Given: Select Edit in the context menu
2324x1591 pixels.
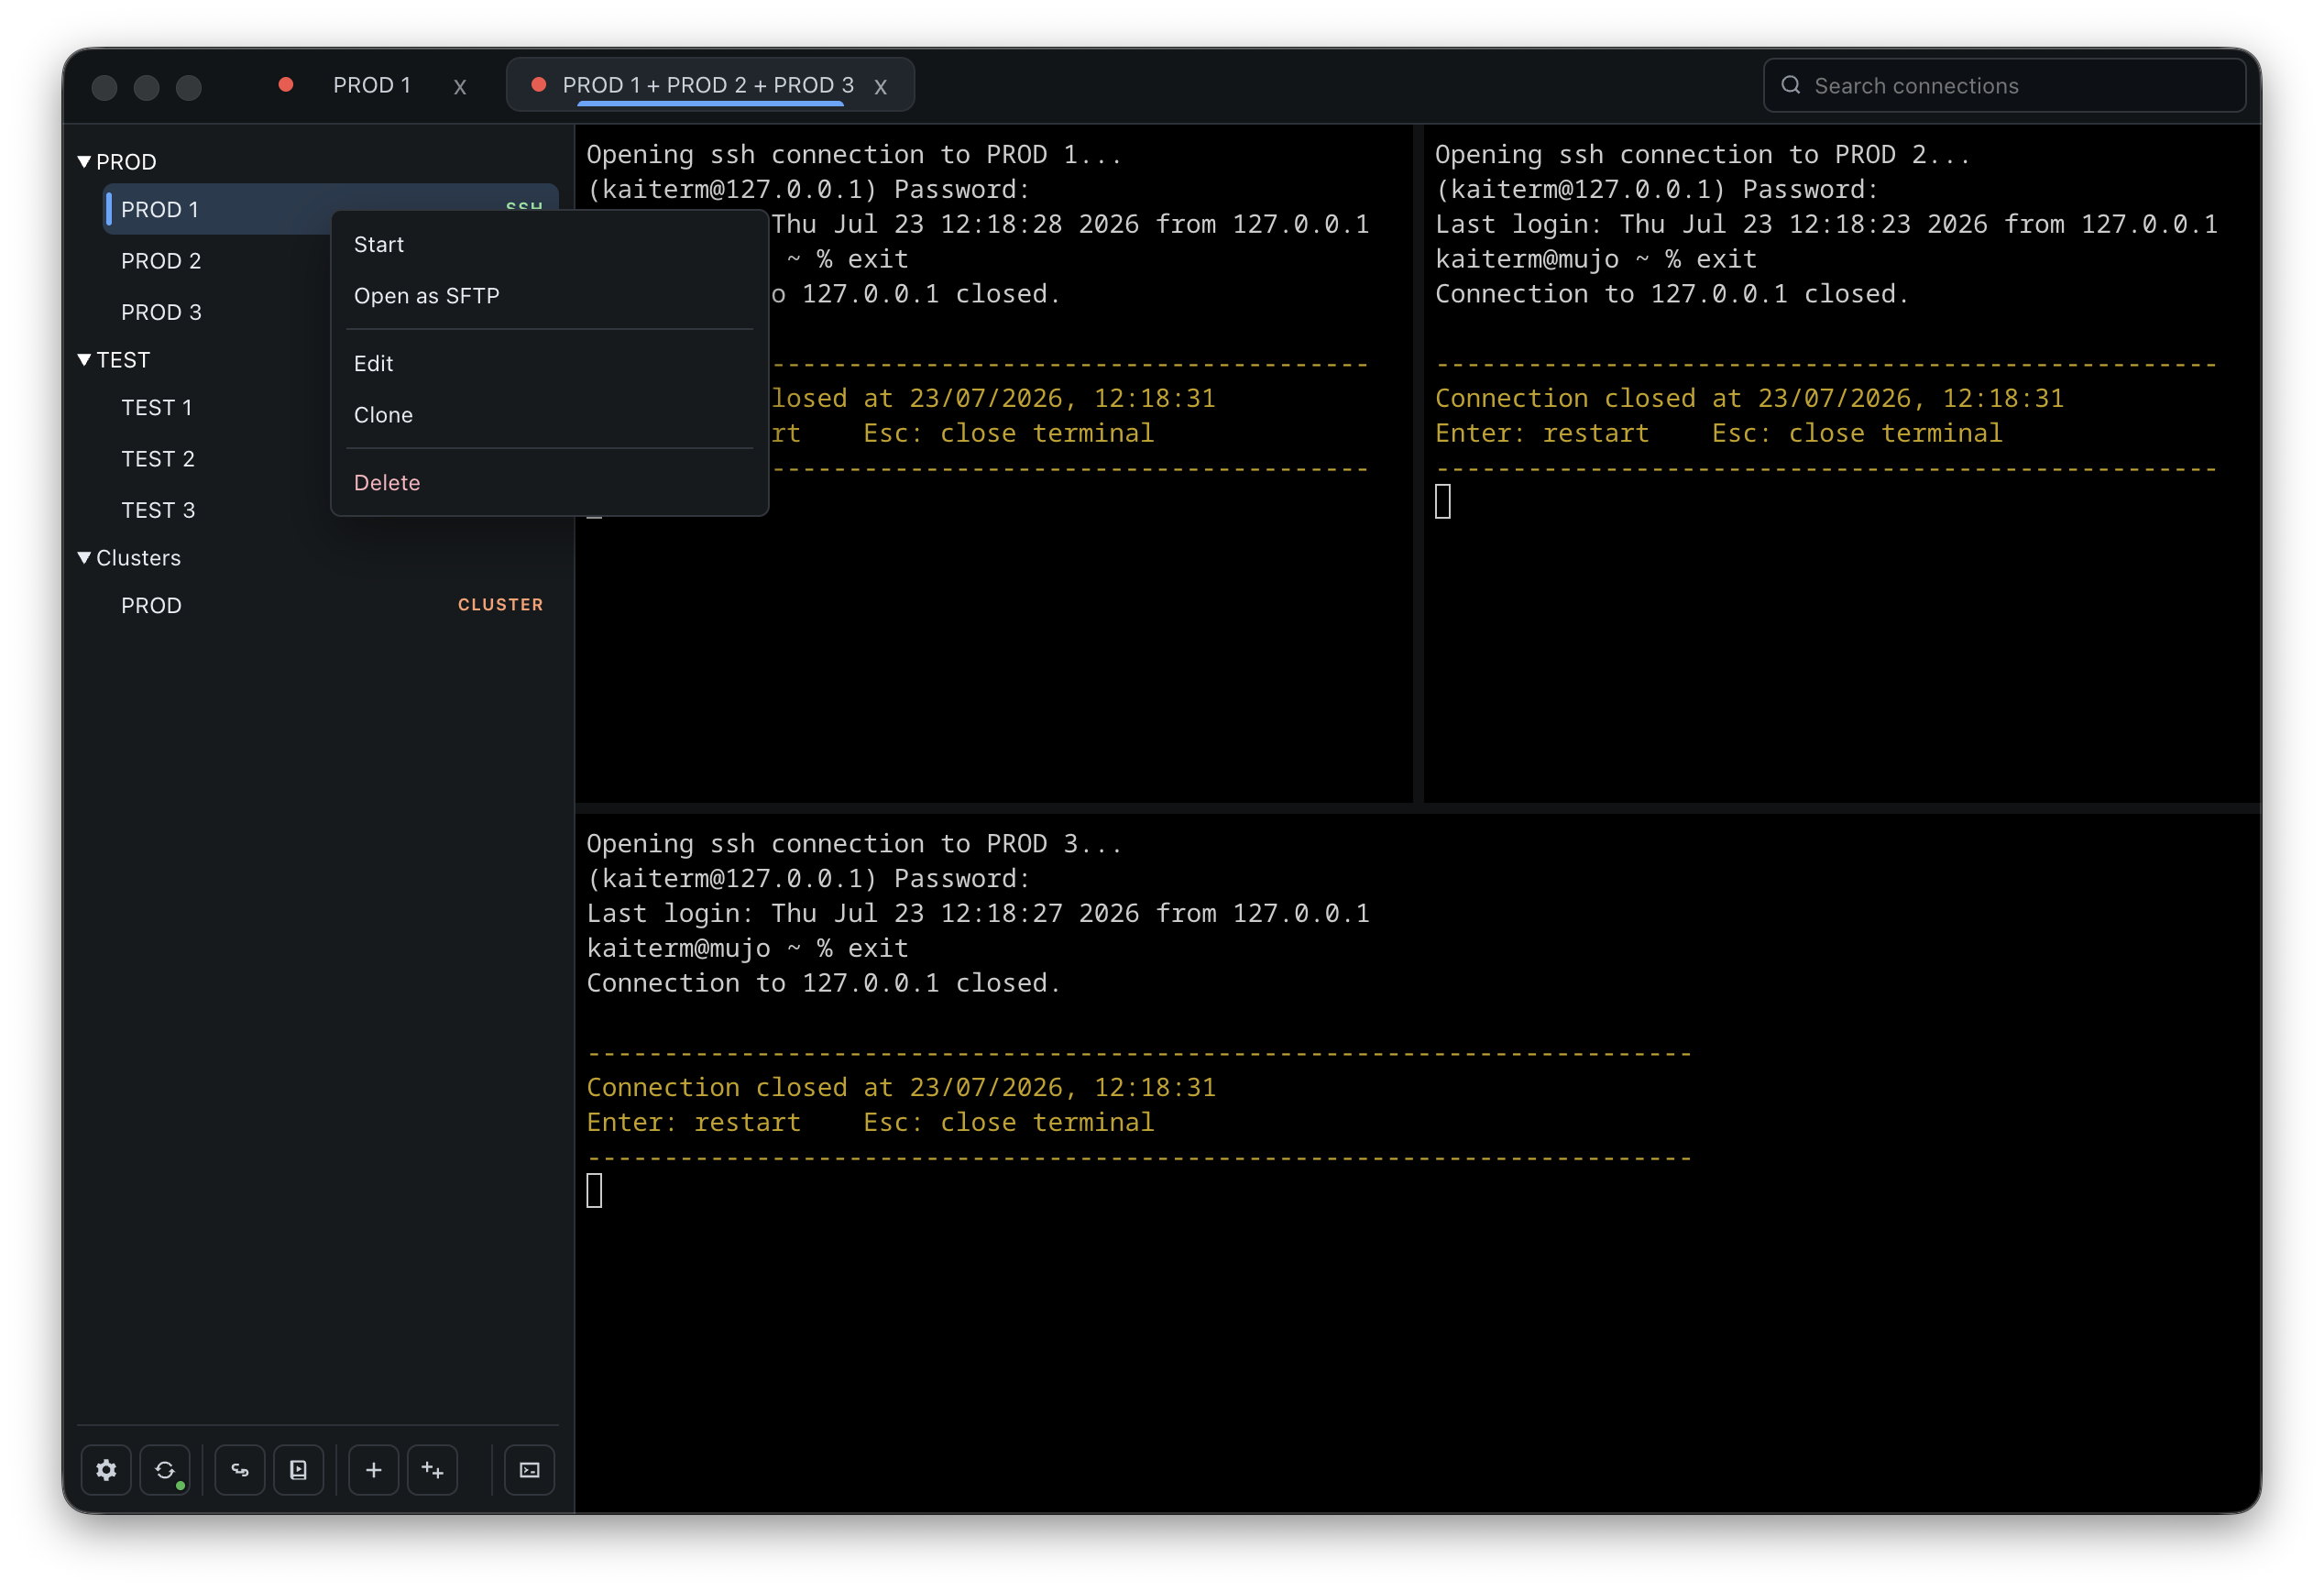Looking at the screenshot, I should coord(549,363).
